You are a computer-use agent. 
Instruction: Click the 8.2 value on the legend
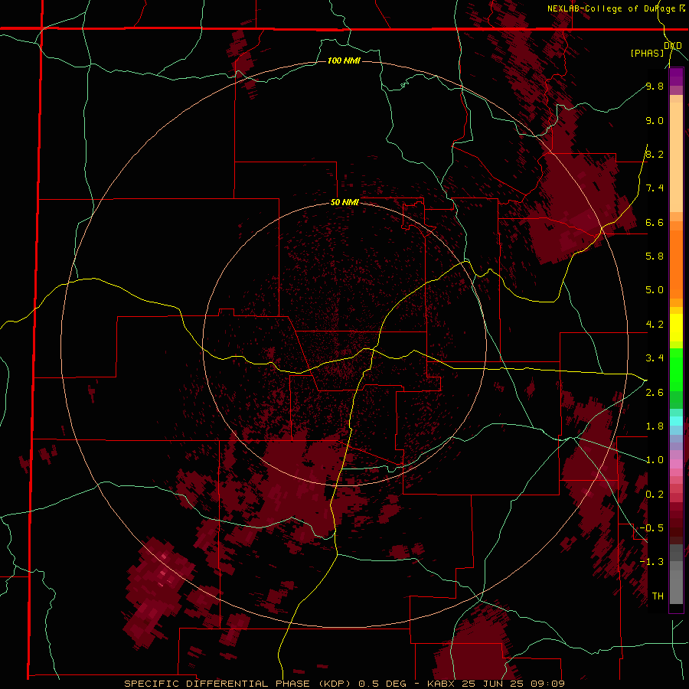pos(655,154)
